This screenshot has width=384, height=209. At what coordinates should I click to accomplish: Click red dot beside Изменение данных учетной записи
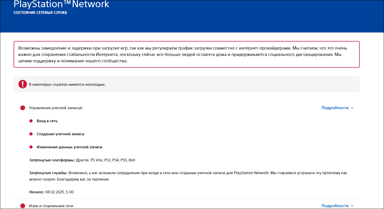31,147
